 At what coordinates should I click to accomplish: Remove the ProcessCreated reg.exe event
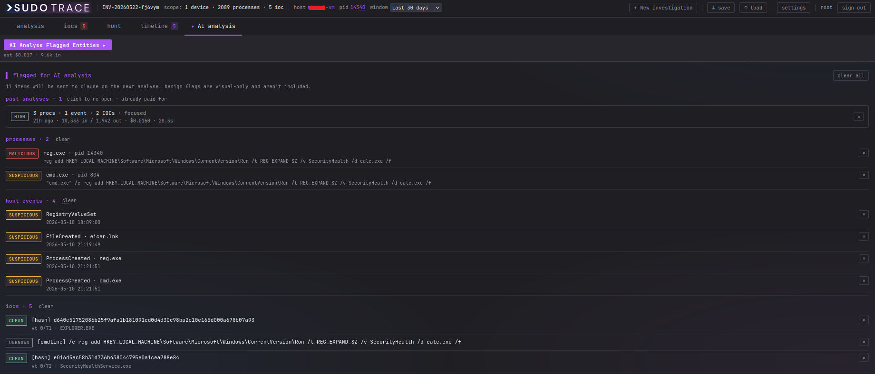tap(864, 259)
